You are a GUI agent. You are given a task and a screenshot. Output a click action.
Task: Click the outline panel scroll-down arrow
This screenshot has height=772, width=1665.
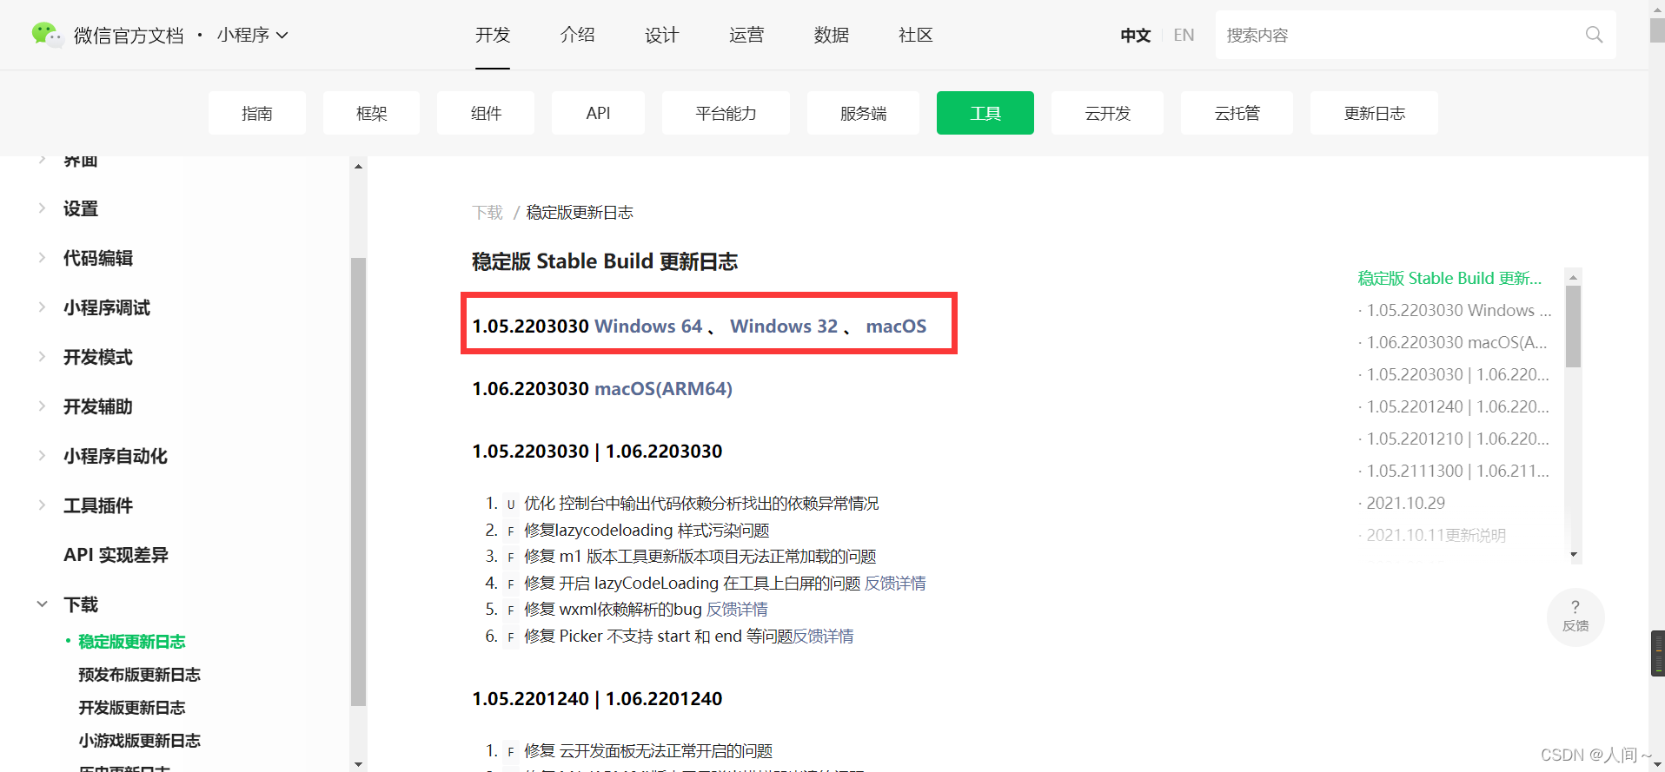1573,554
